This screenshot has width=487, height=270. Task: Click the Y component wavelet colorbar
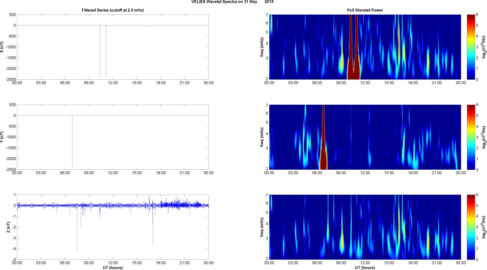(471, 137)
